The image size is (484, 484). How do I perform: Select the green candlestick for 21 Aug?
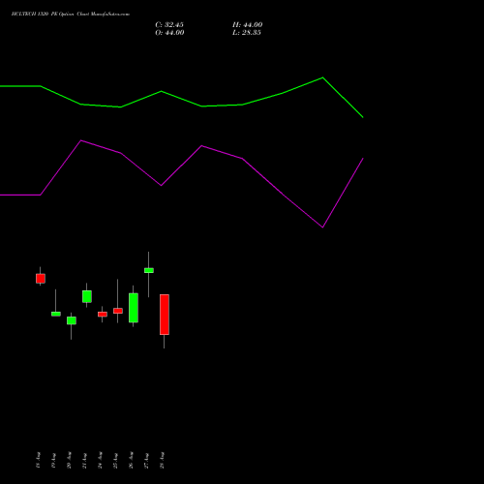pyautogui.click(x=87, y=296)
